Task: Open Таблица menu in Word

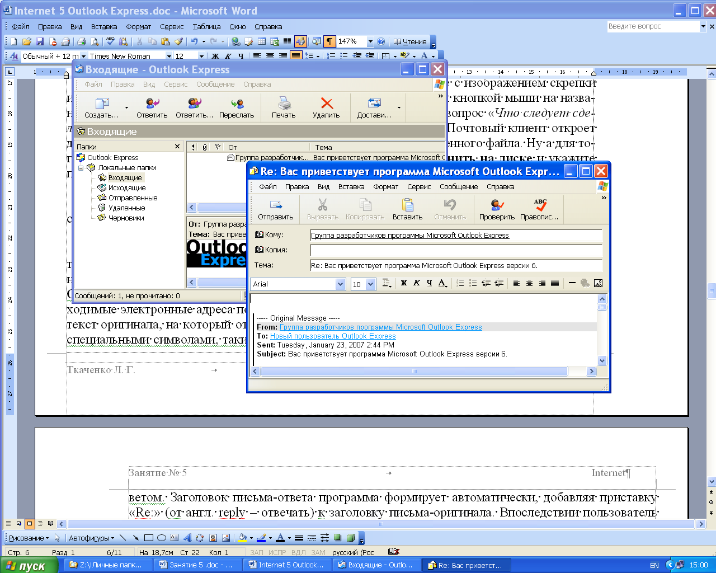Action: (206, 26)
